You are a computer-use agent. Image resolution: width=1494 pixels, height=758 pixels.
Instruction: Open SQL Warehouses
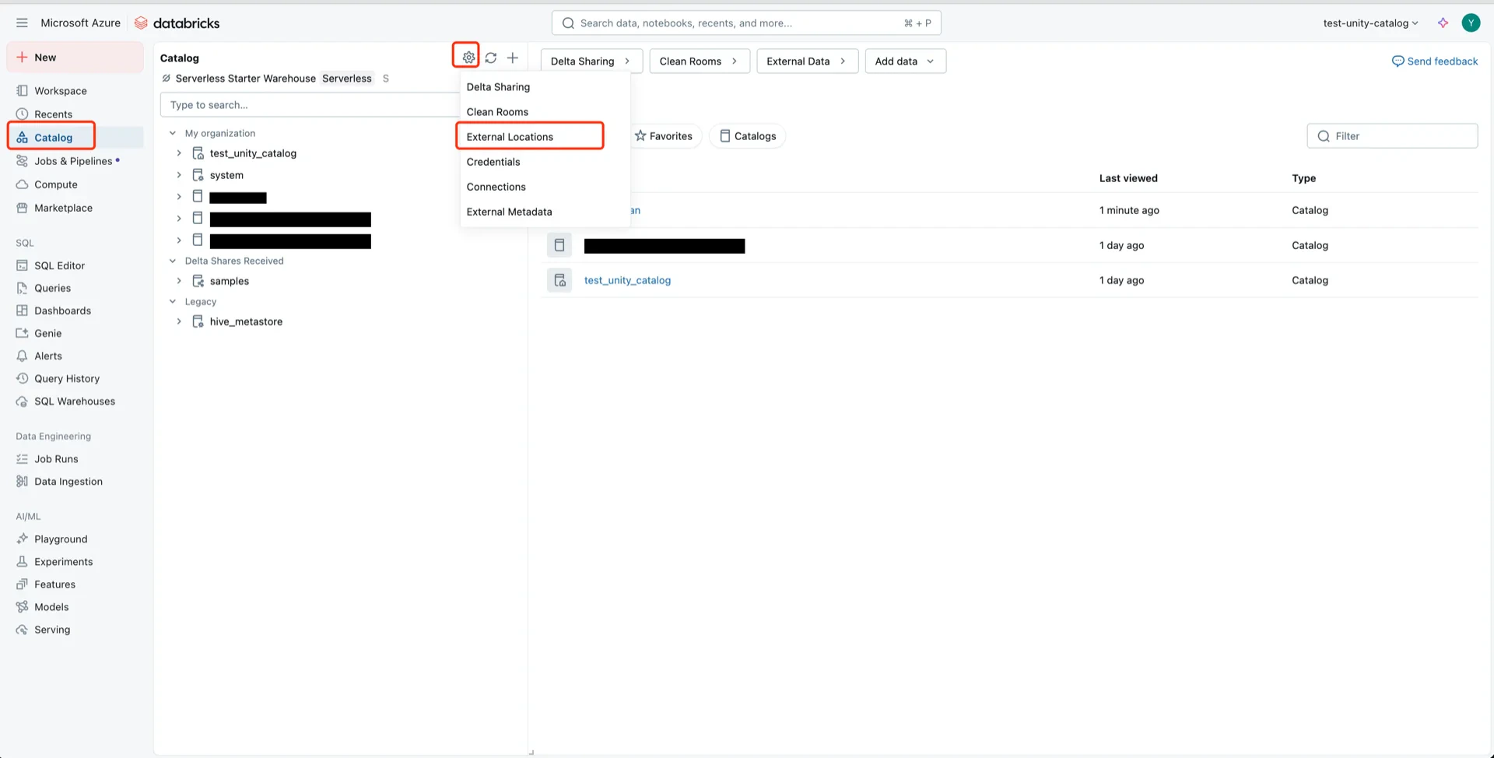[75, 401]
